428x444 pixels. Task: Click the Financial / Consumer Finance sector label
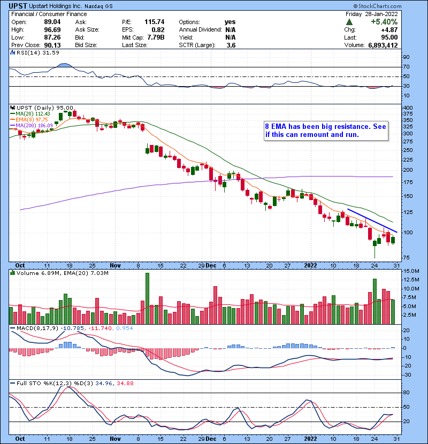pos(49,14)
